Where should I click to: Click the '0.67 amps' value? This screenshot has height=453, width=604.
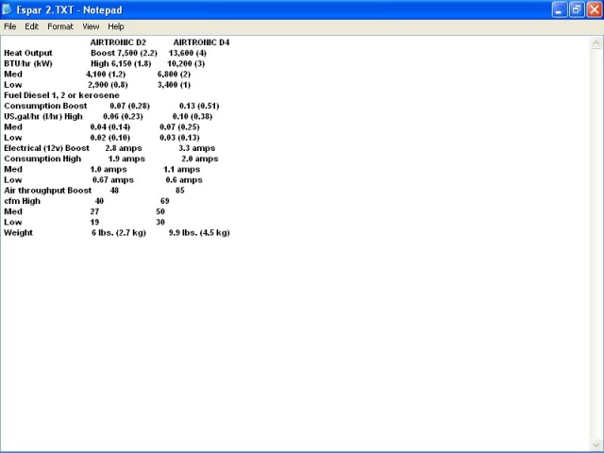[x=113, y=180]
